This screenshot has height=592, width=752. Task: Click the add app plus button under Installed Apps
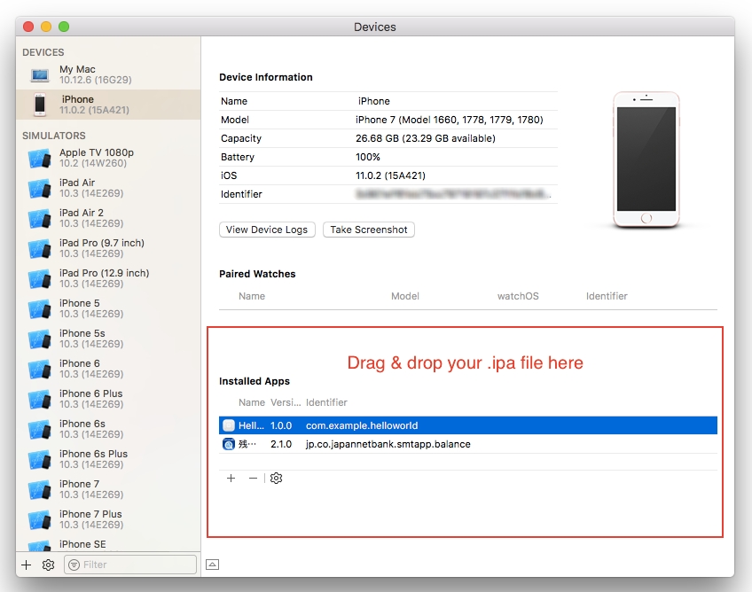(231, 479)
